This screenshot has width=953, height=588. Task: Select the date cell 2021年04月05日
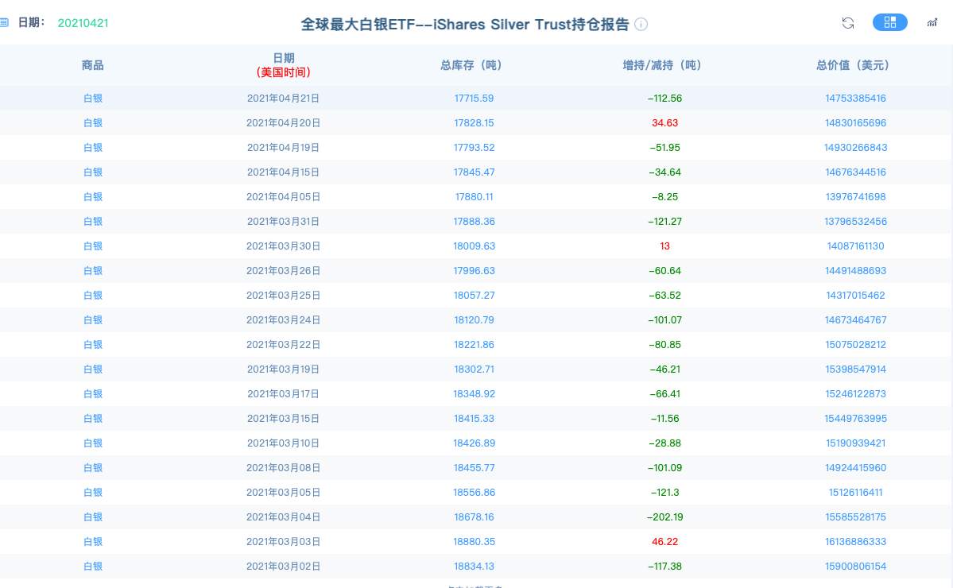click(283, 197)
